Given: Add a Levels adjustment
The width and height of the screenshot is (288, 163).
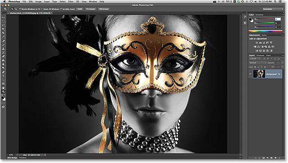Looking at the screenshot, I should [x=260, y=43].
